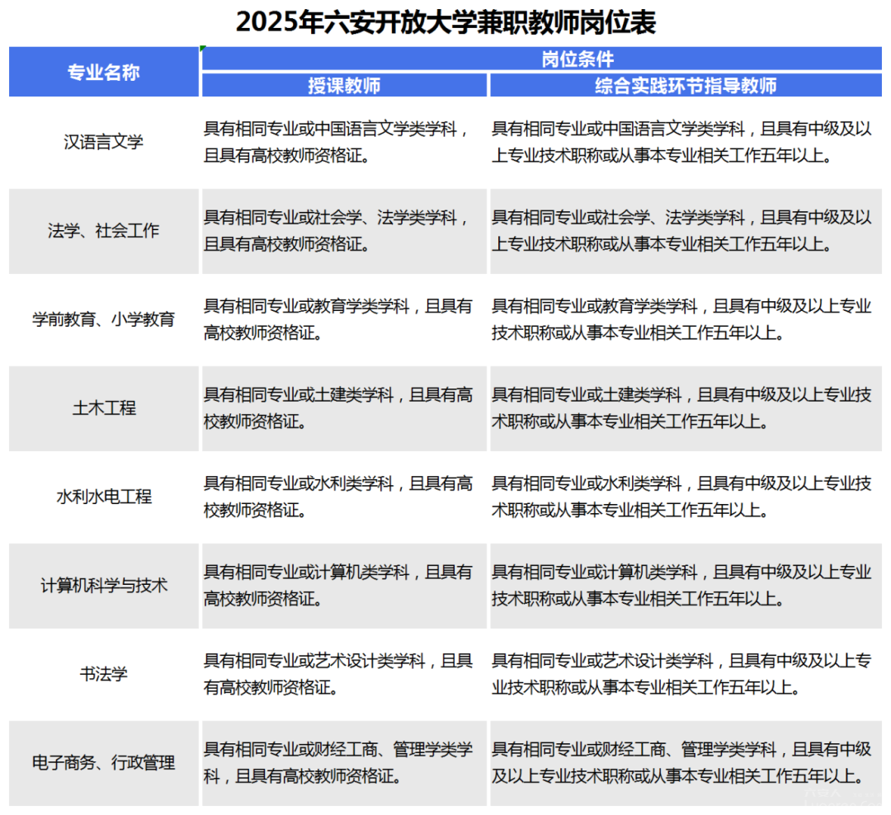Click 授课教师 requirement mentioning 艺术设计类学科

coord(344,675)
